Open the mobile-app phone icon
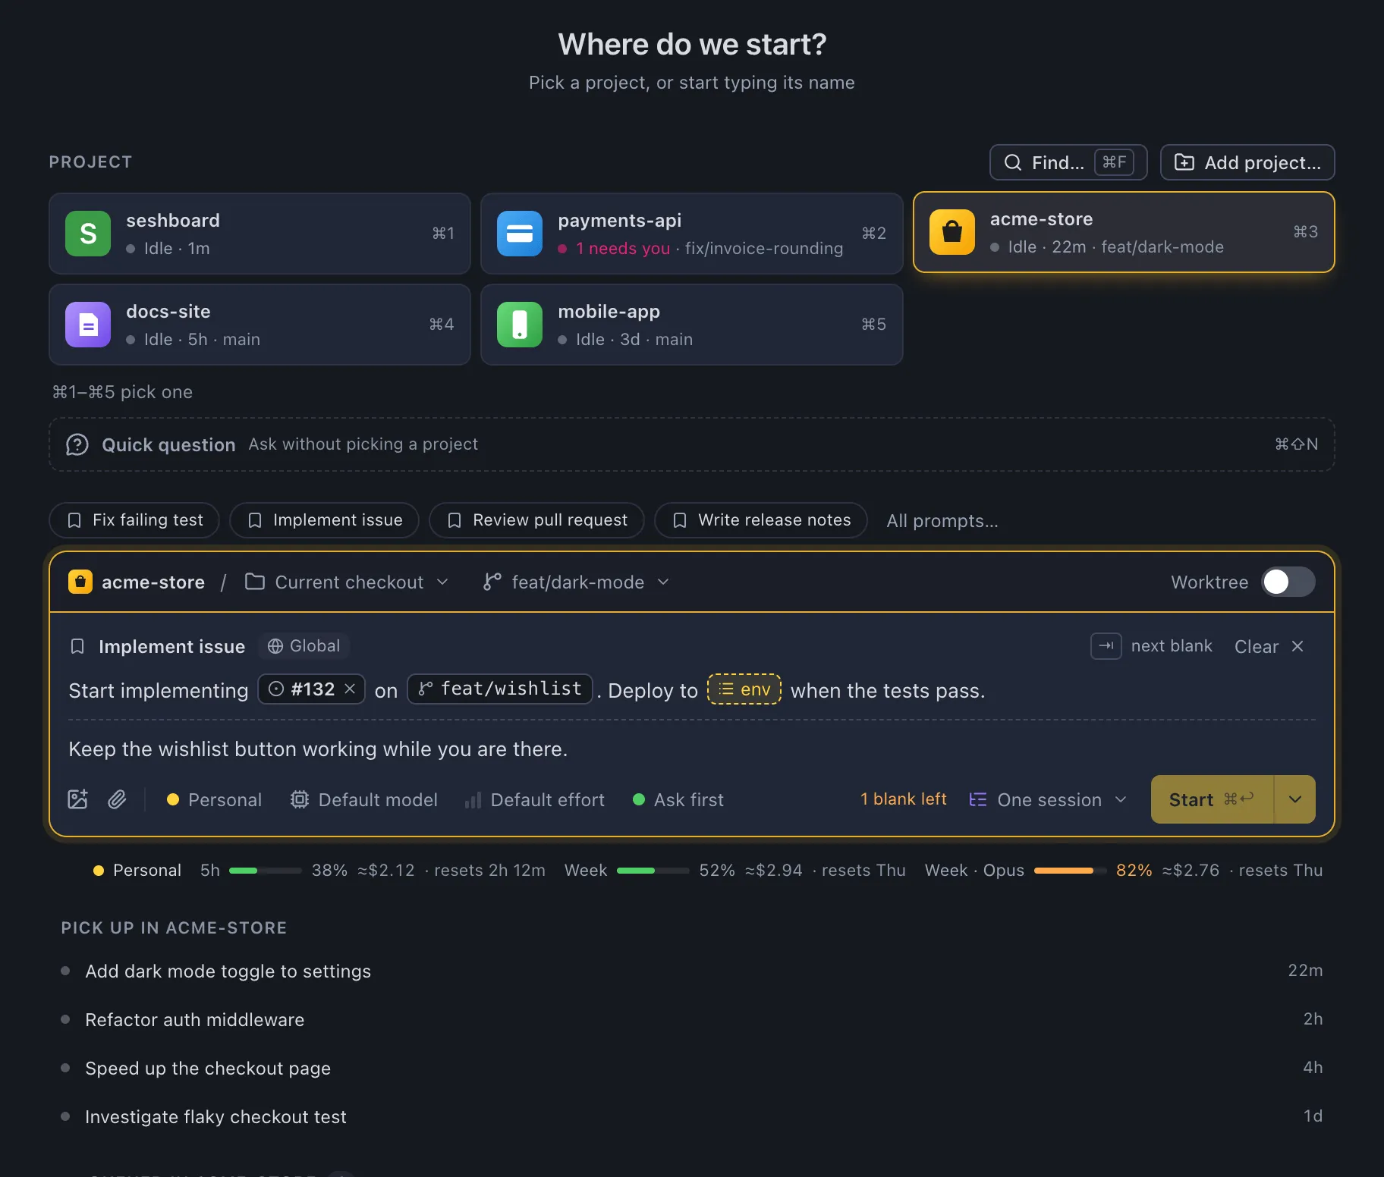The height and width of the screenshot is (1177, 1384). [x=520, y=325]
